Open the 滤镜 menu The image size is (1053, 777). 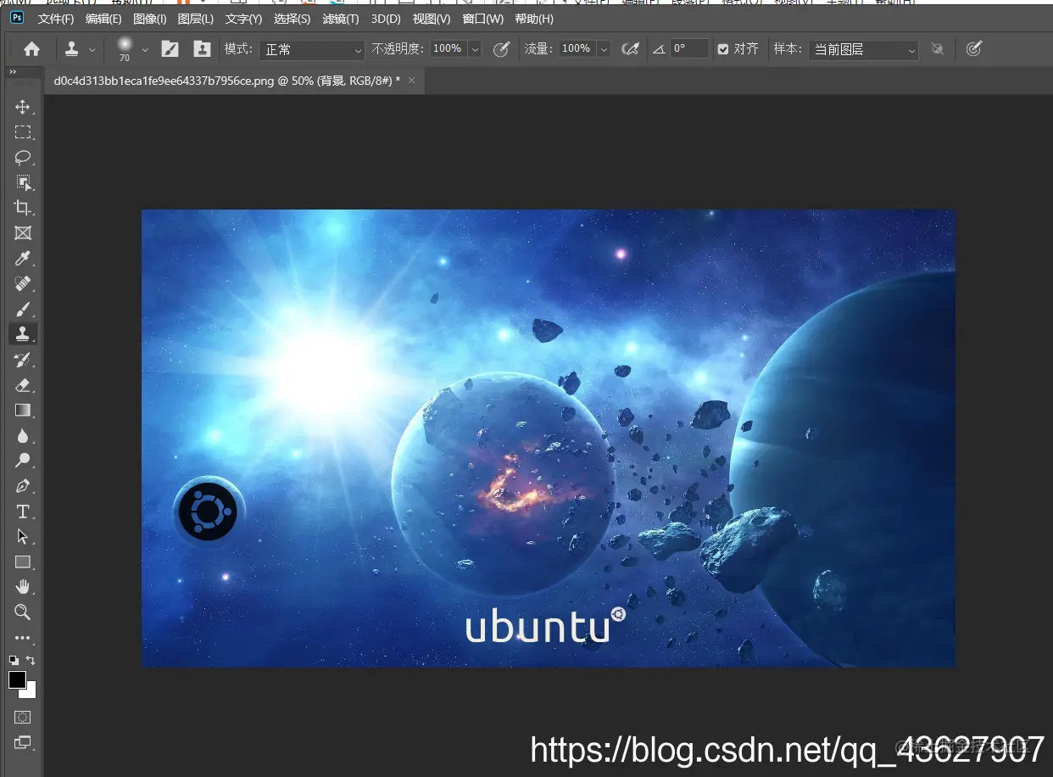341,19
